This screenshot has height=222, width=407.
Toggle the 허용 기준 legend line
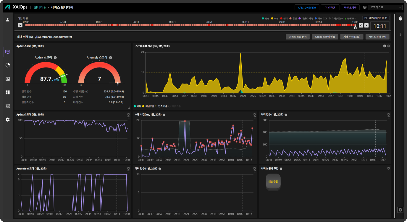[x=175, y=106]
